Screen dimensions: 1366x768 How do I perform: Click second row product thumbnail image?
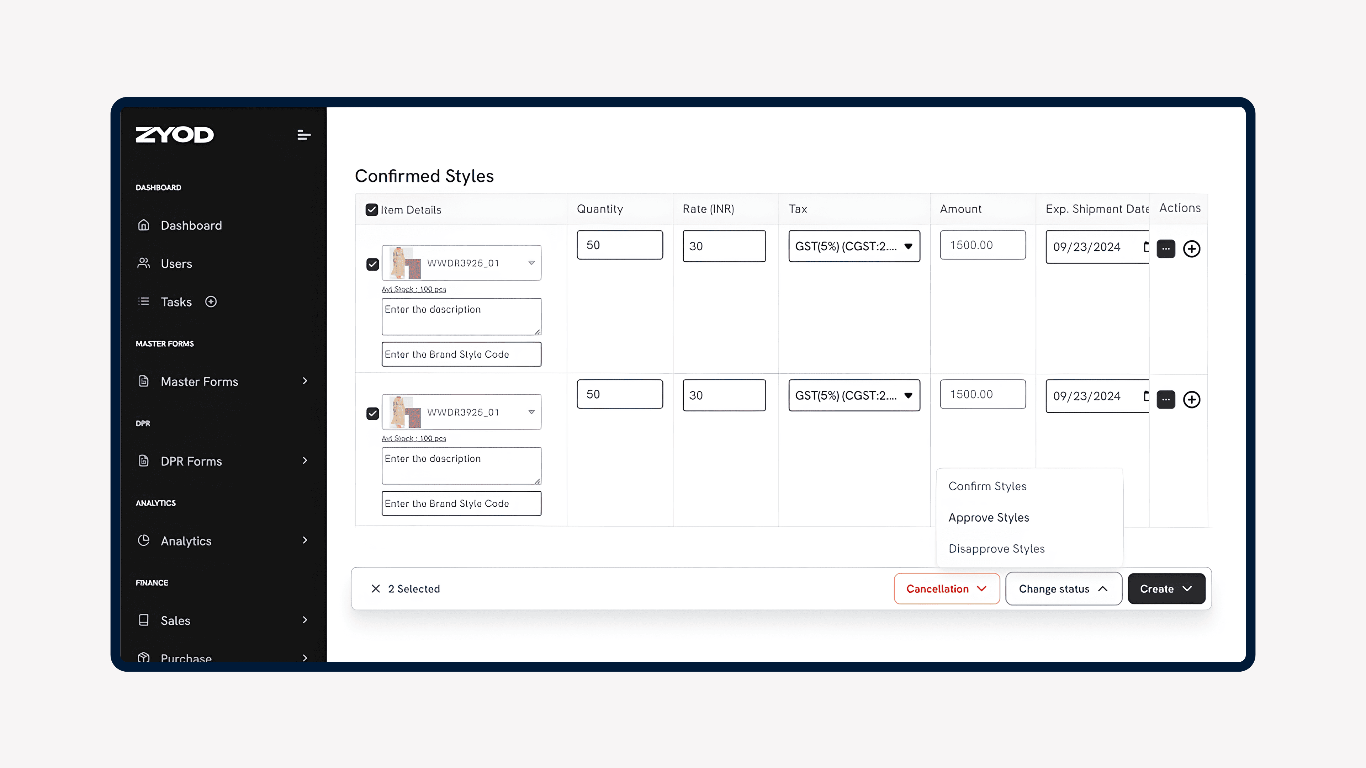(x=404, y=412)
